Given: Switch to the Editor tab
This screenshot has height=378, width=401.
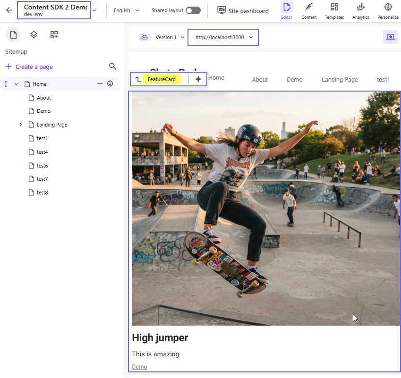Looking at the screenshot, I should [286, 10].
